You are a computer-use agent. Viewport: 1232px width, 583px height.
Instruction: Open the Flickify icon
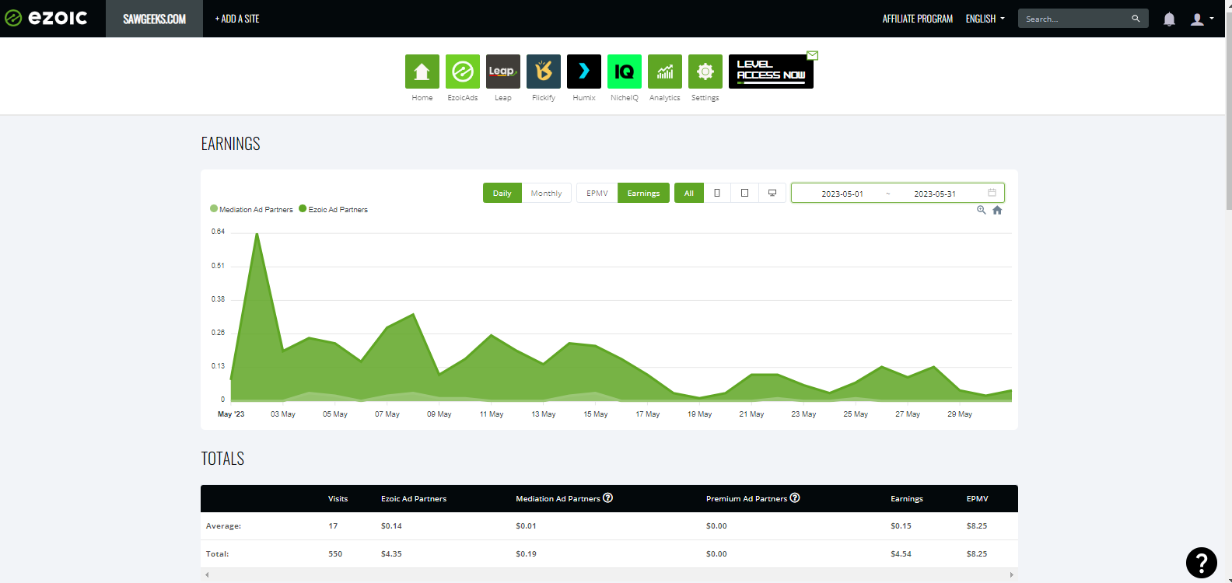(x=544, y=72)
